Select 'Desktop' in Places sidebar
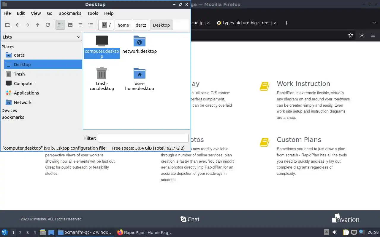The width and height of the screenshot is (380, 237). tap(43, 65)
